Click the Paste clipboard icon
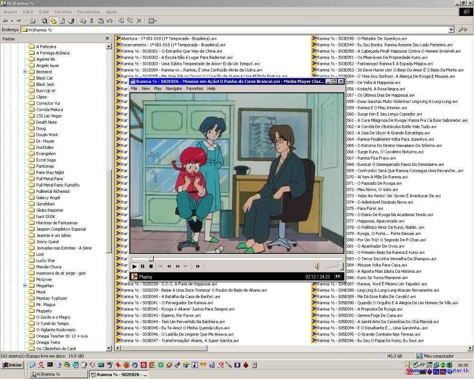The height and width of the screenshot is (379, 474). point(100,21)
